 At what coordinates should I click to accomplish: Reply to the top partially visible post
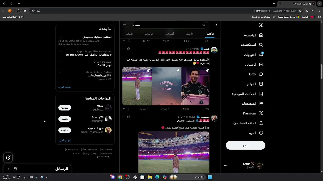click(206, 41)
